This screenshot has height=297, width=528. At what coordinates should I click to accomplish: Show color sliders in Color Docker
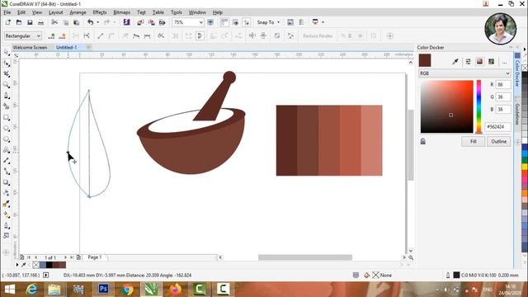click(x=468, y=61)
